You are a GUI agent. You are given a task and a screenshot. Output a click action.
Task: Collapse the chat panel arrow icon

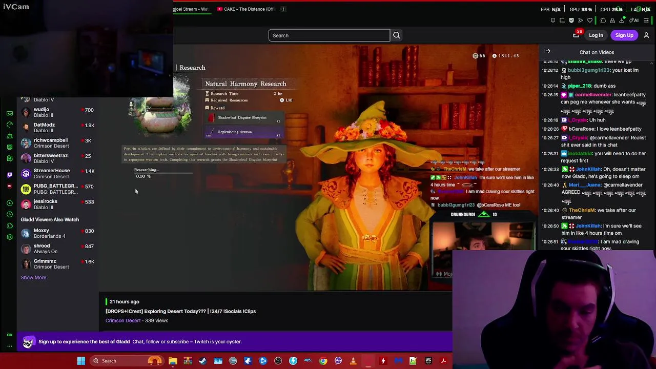click(x=547, y=51)
